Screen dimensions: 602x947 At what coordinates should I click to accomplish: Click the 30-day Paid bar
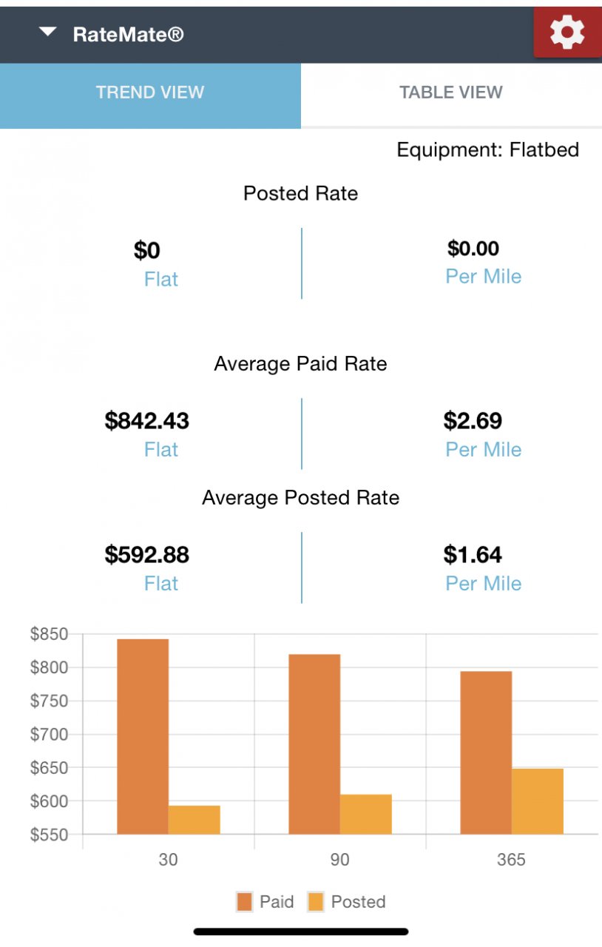(x=143, y=736)
